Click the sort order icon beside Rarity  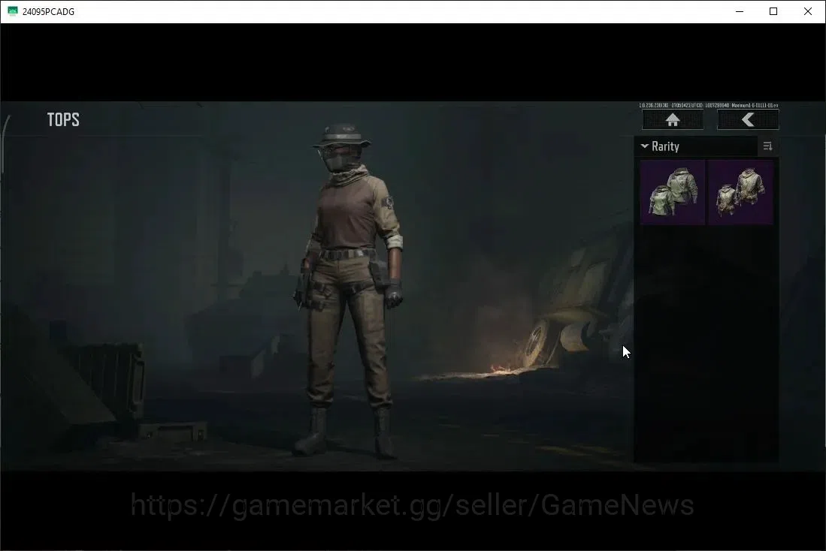click(767, 146)
